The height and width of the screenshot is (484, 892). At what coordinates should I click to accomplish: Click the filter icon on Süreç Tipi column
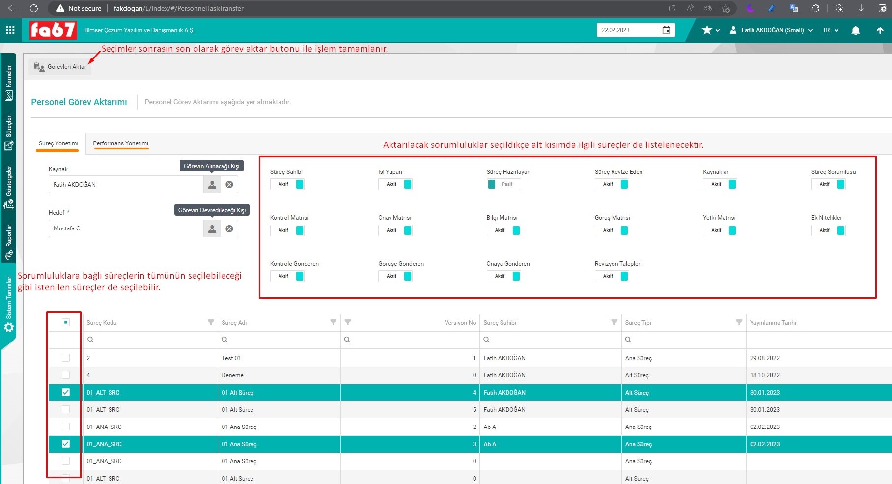[739, 323]
